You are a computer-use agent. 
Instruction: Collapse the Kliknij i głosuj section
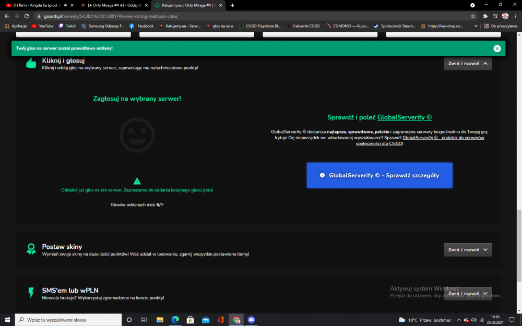[468, 64]
